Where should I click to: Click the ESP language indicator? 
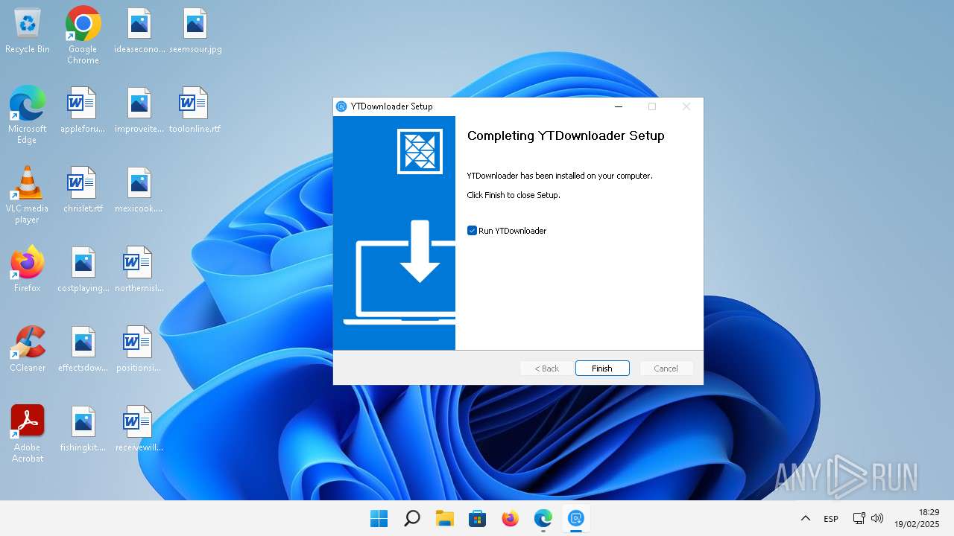(x=831, y=518)
